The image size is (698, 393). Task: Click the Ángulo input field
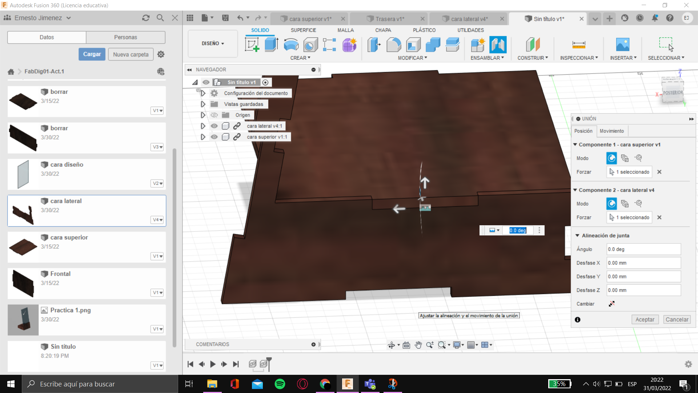(643, 249)
